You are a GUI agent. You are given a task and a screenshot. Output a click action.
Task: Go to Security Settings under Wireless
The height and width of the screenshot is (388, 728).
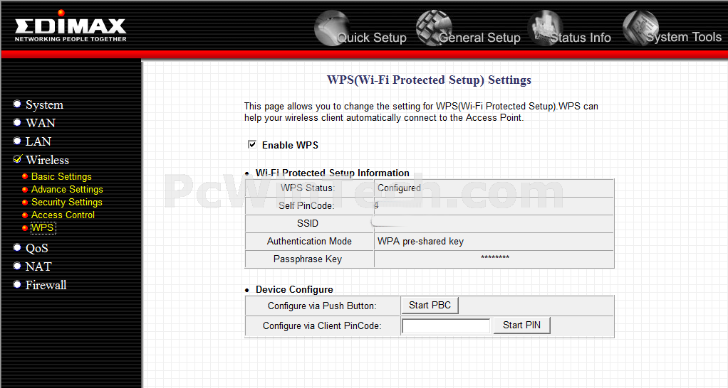(x=66, y=203)
